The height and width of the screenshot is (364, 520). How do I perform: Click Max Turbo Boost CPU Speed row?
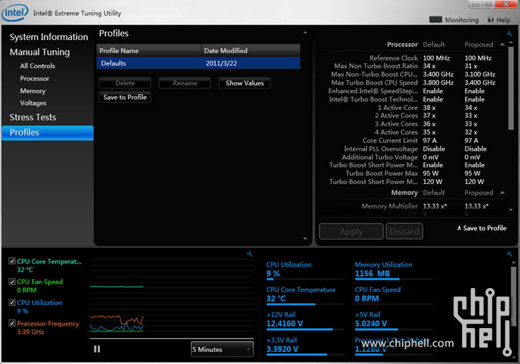pyautogui.click(x=413, y=83)
